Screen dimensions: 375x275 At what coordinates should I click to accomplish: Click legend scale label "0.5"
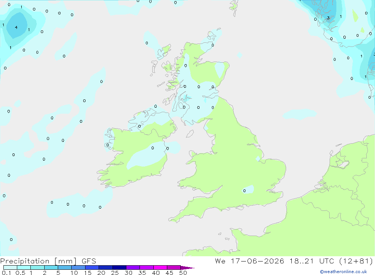tap(20, 273)
